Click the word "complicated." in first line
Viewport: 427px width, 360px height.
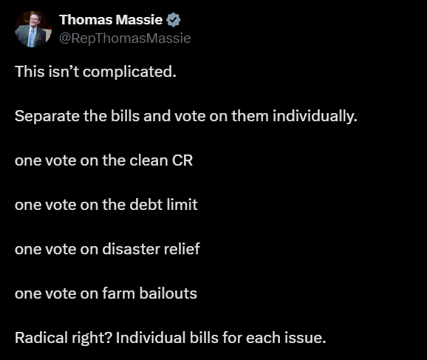tap(129, 72)
